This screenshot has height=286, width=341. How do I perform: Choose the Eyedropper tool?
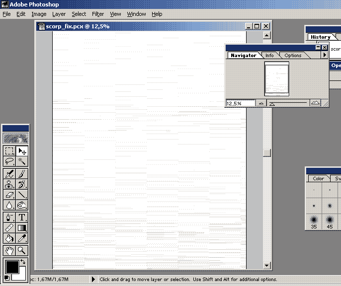(x=22, y=238)
